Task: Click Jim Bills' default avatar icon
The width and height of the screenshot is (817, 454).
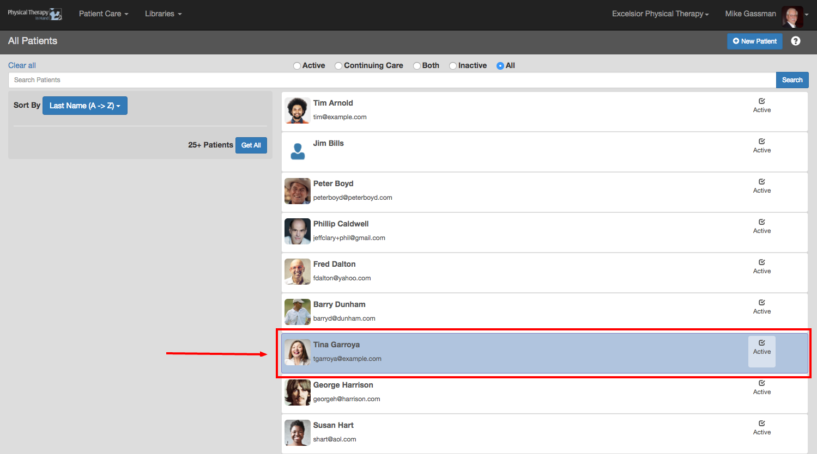Action: (x=298, y=151)
